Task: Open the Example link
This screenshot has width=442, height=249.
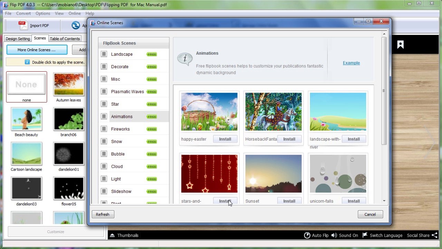Action: pyautogui.click(x=351, y=63)
